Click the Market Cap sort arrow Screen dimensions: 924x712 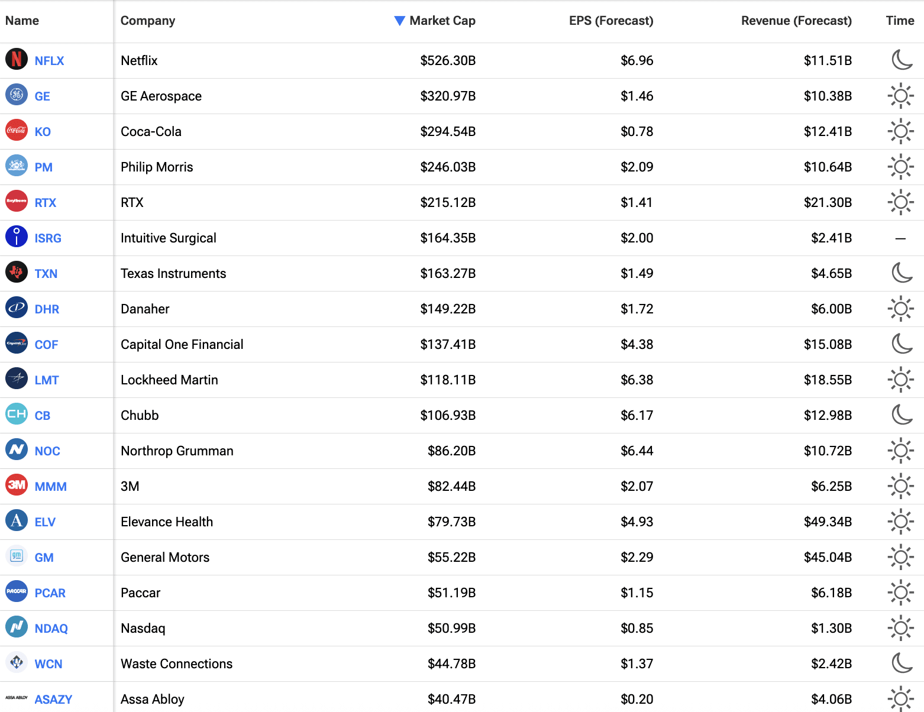pyautogui.click(x=399, y=21)
